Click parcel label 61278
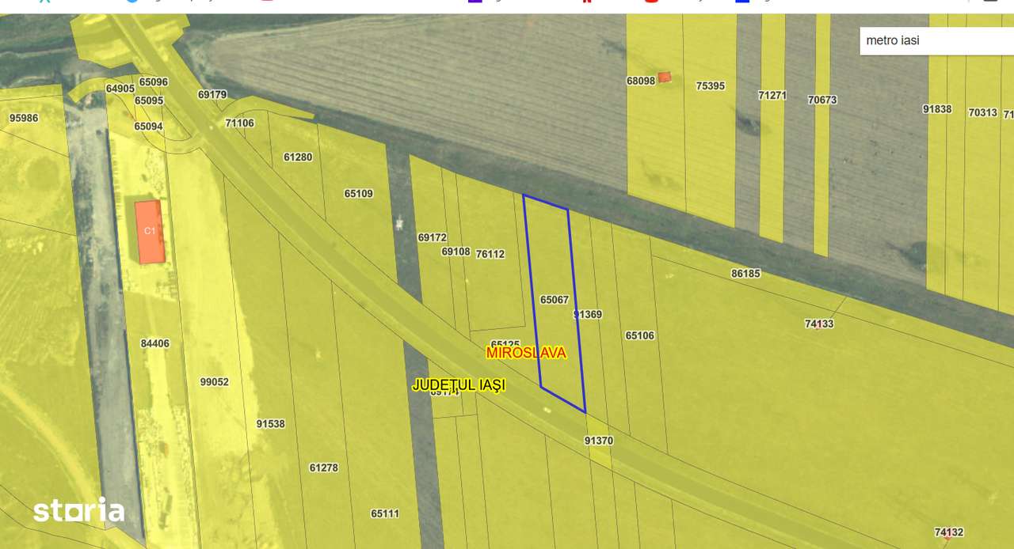This screenshot has height=549, width=1014. [x=323, y=468]
